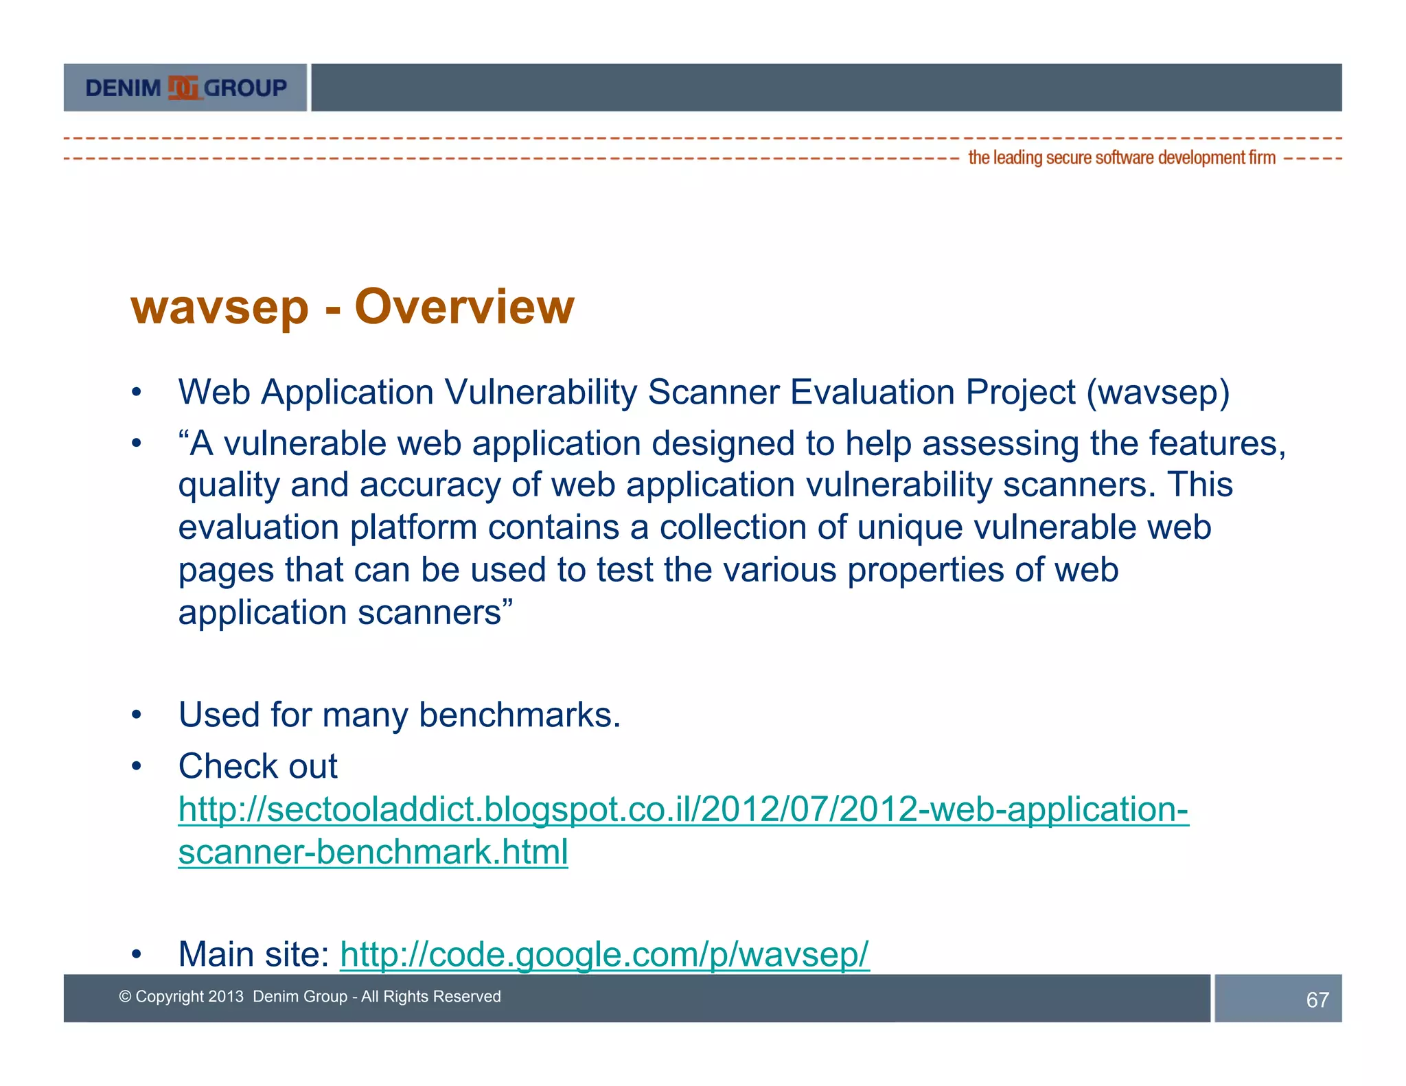Click the 'leading secure software development firm' tagline

(x=1121, y=158)
